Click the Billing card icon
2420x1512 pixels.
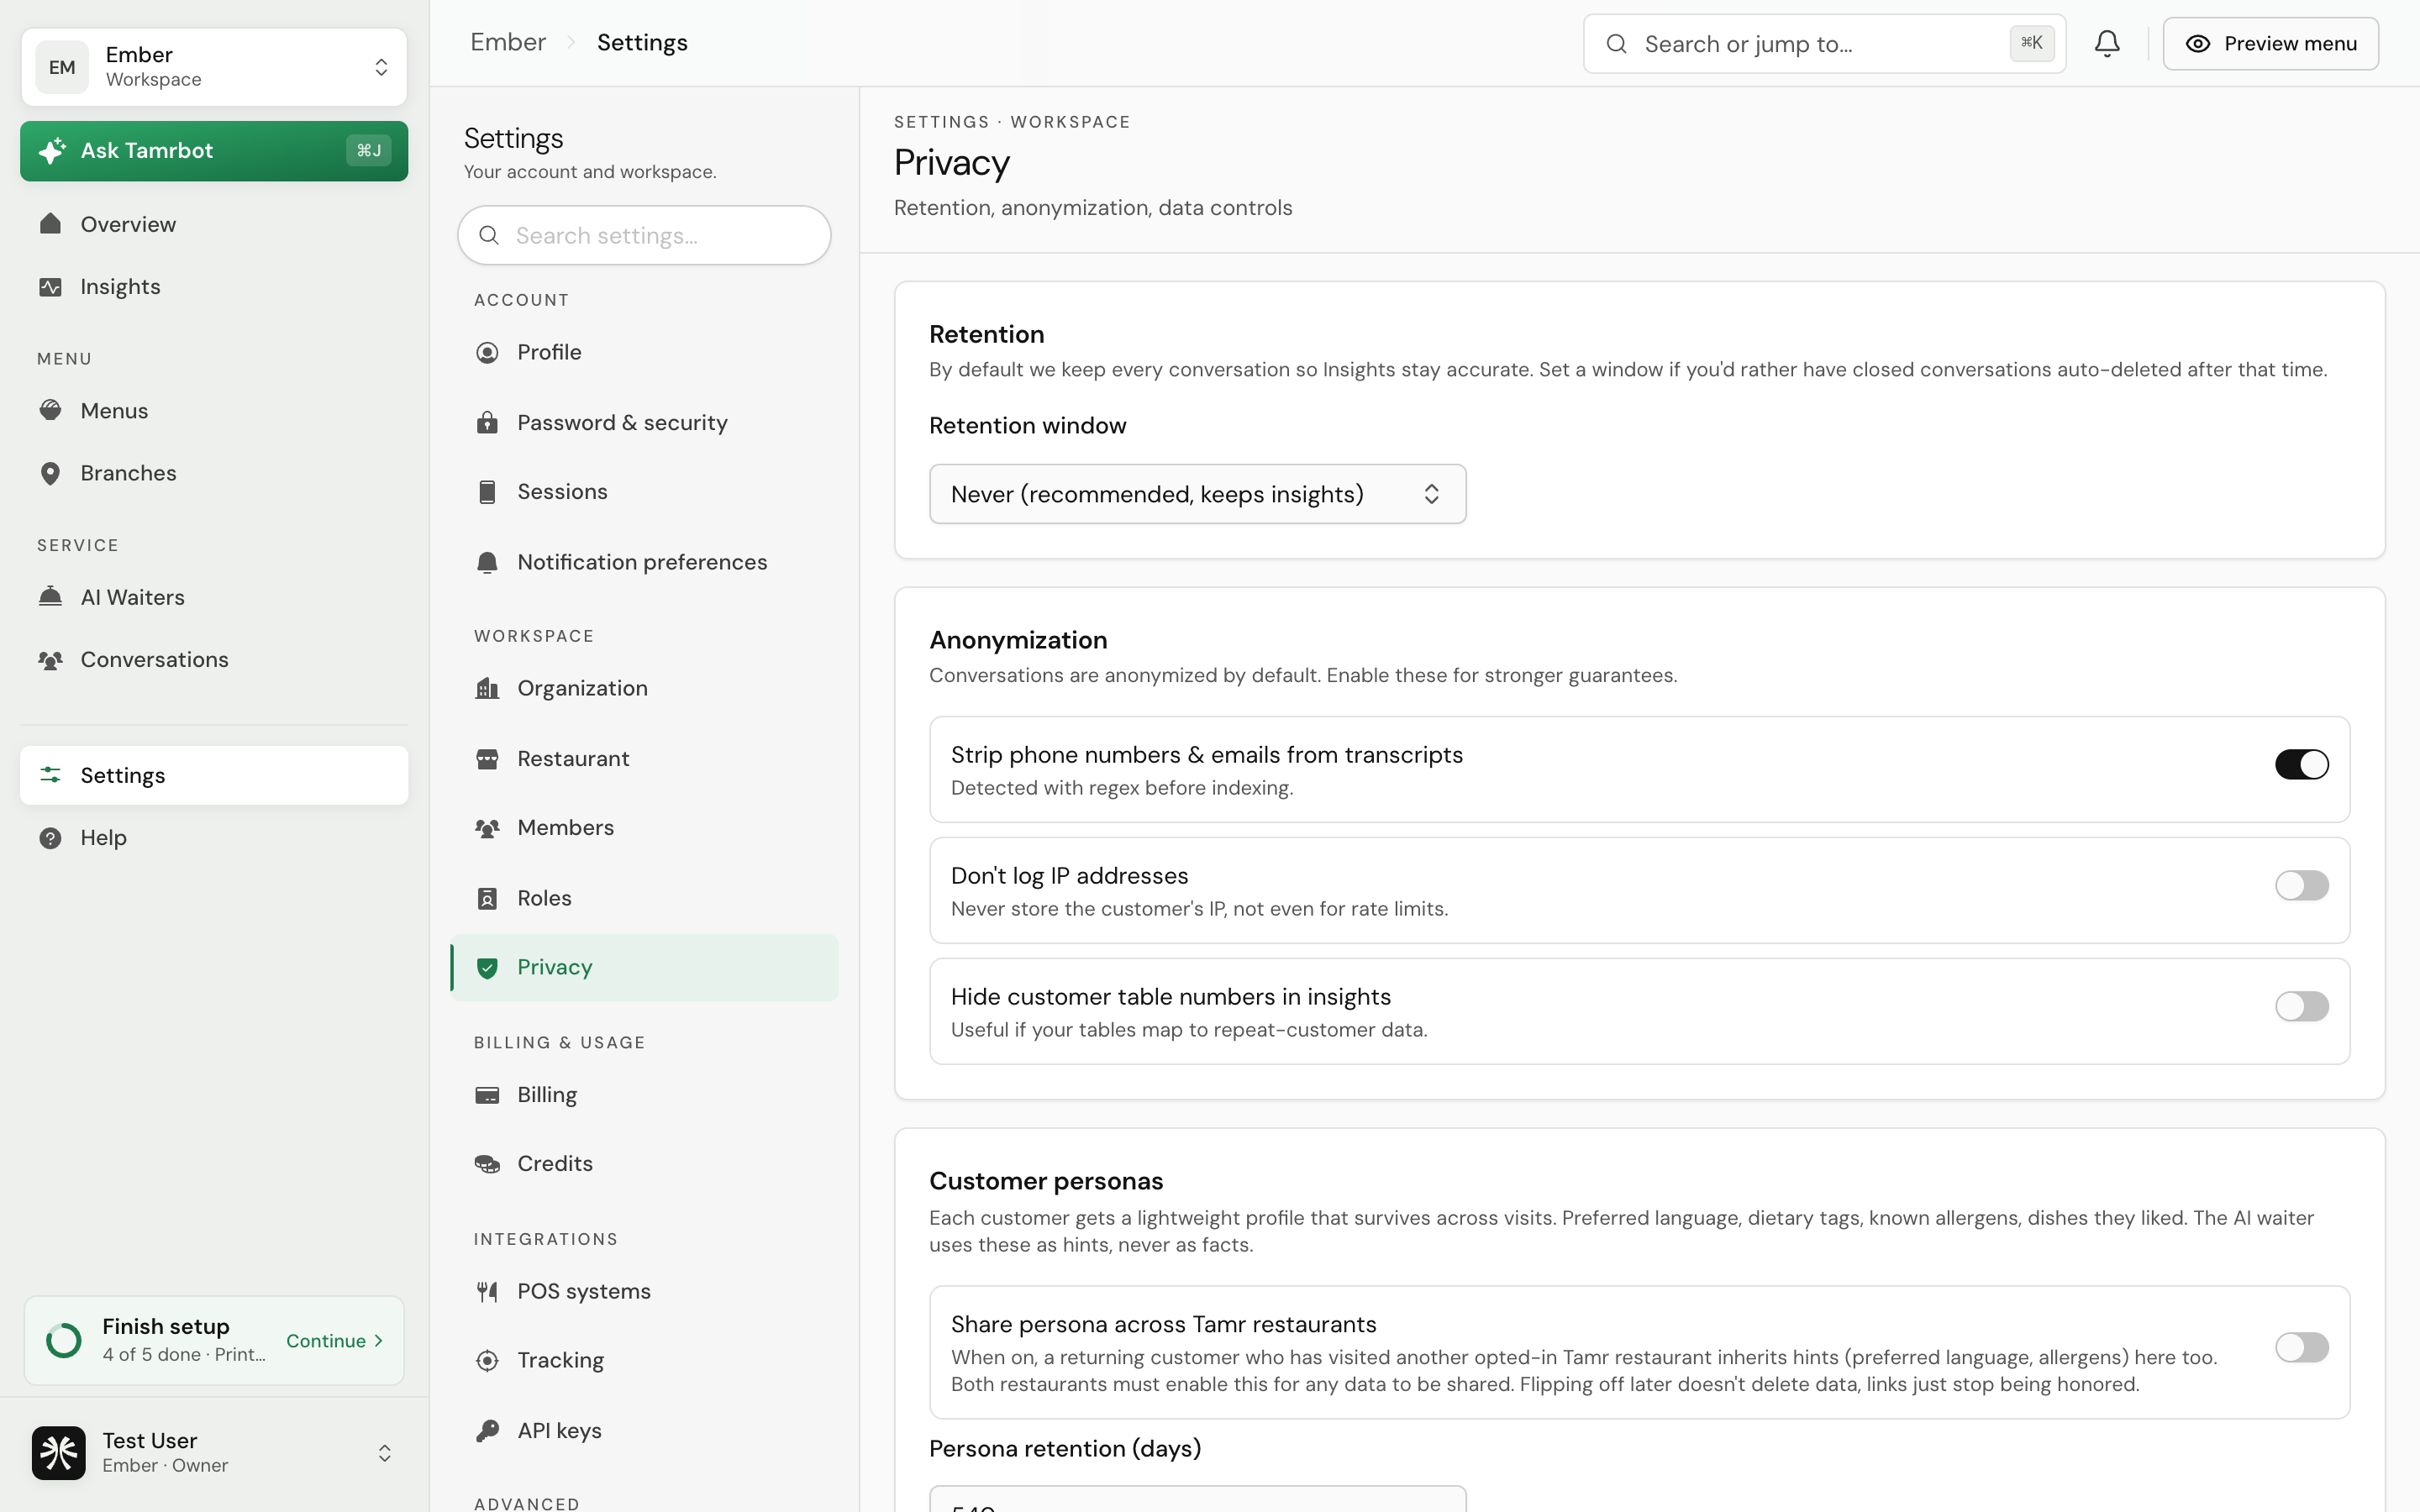pos(487,1094)
